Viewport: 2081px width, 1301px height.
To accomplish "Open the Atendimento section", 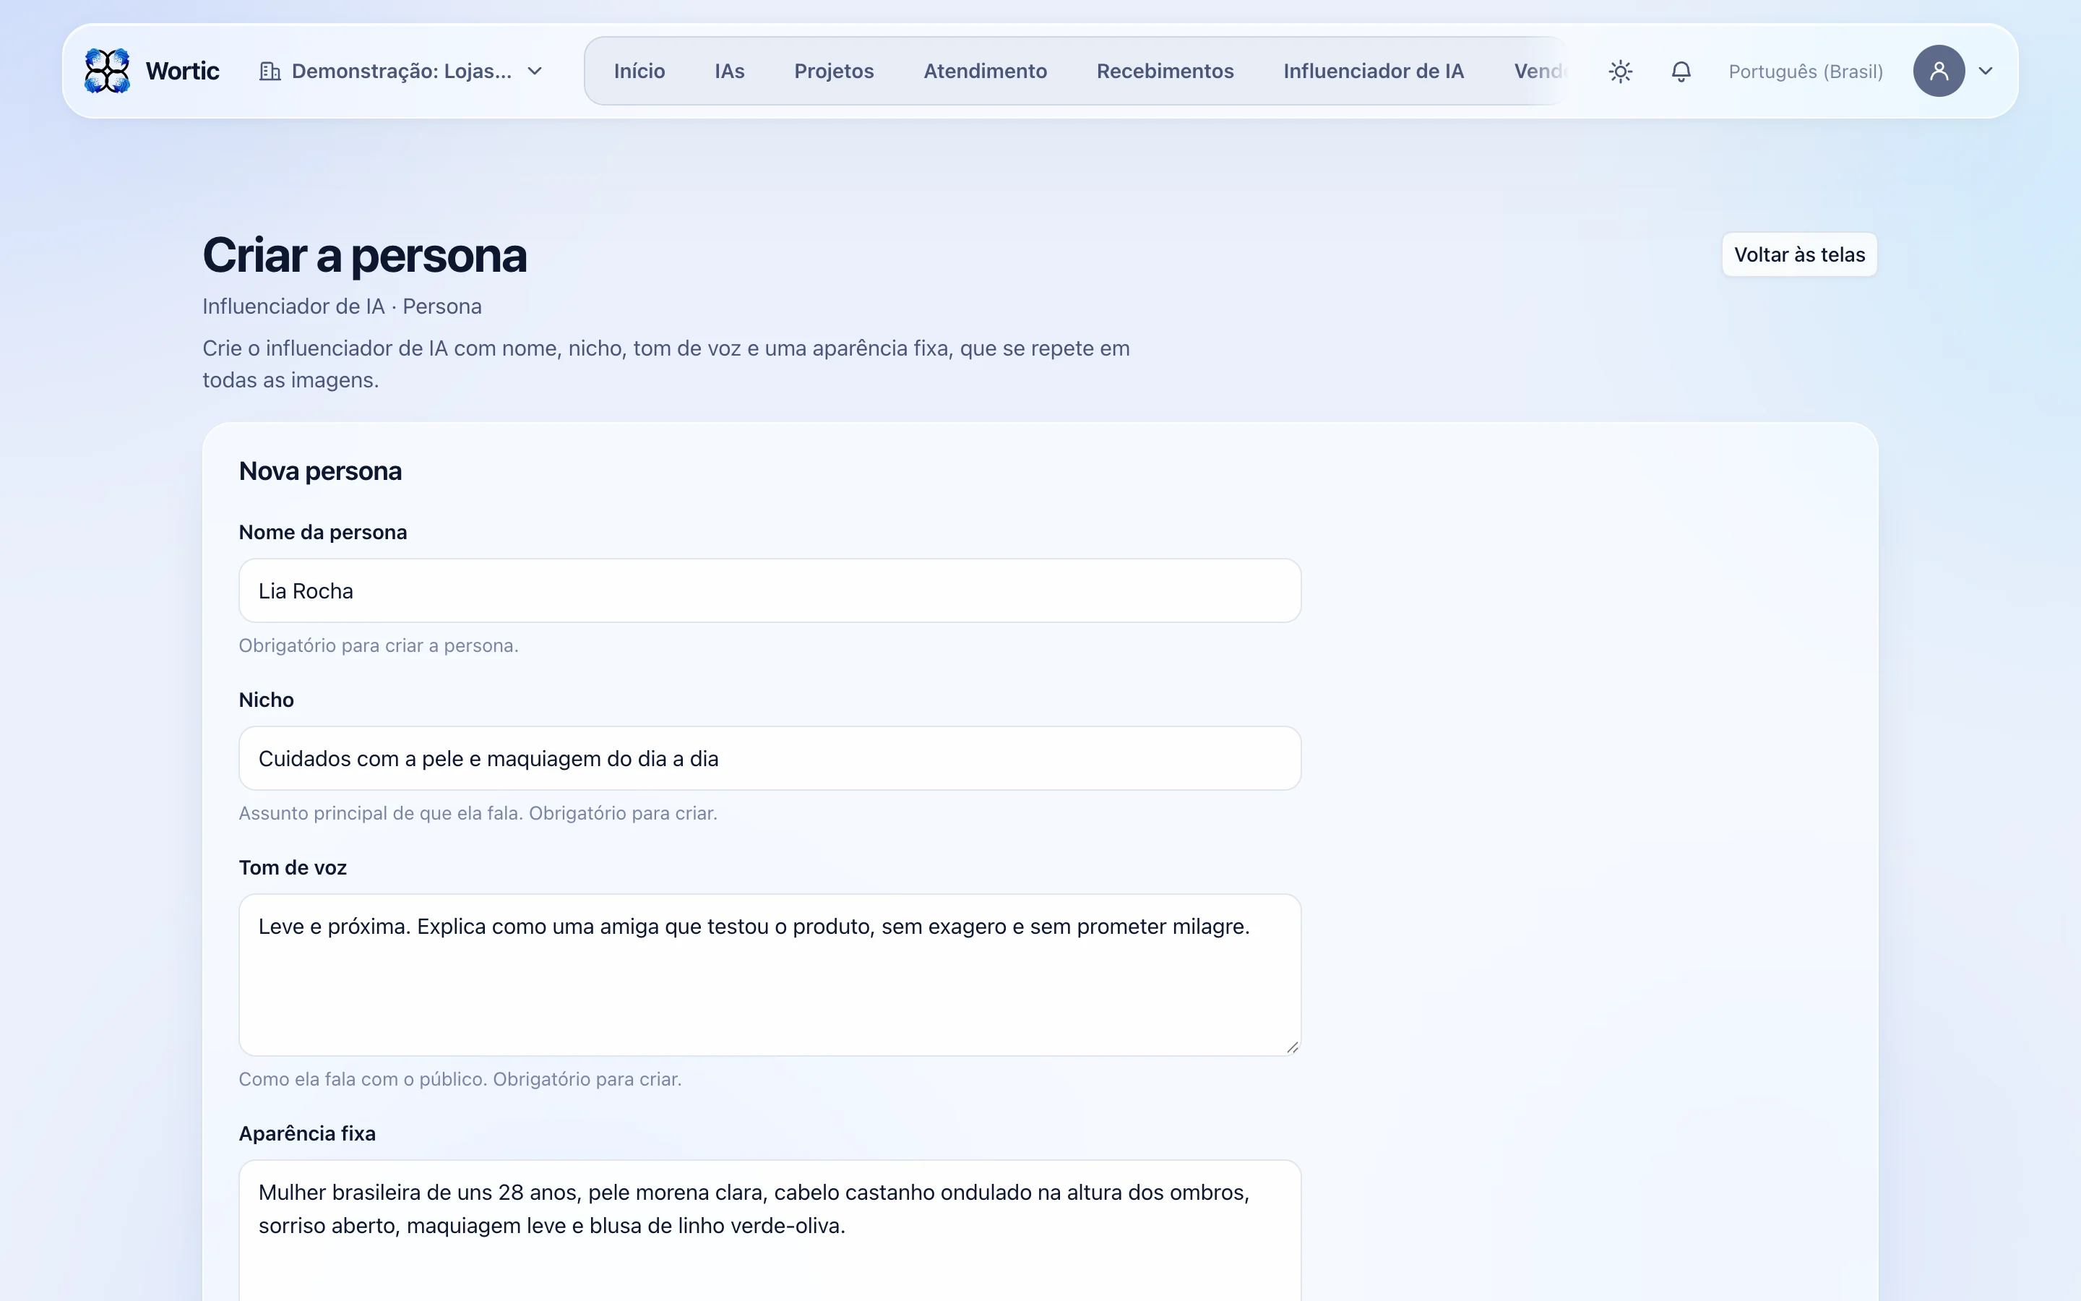I will click(985, 71).
